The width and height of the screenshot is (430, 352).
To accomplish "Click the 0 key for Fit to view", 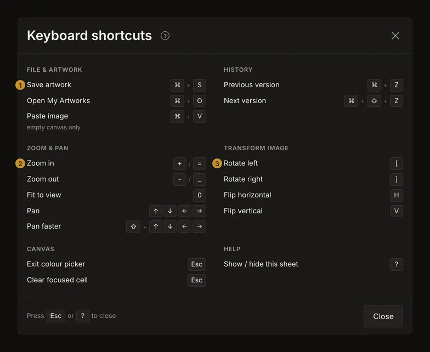I will [200, 195].
